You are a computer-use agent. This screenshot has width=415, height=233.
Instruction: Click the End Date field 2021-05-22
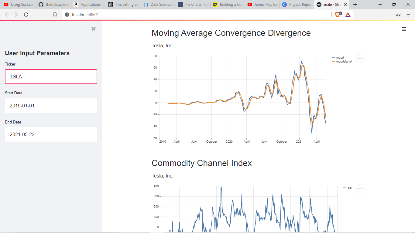[51, 134]
